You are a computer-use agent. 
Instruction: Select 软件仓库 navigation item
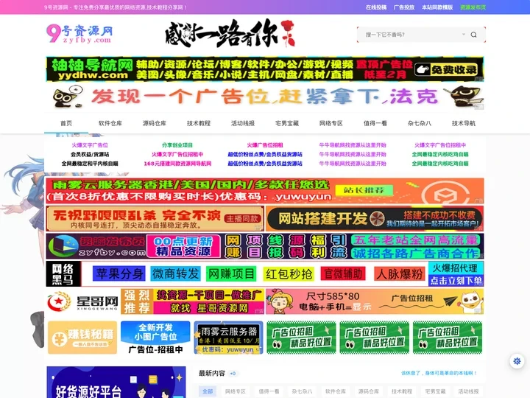click(110, 123)
